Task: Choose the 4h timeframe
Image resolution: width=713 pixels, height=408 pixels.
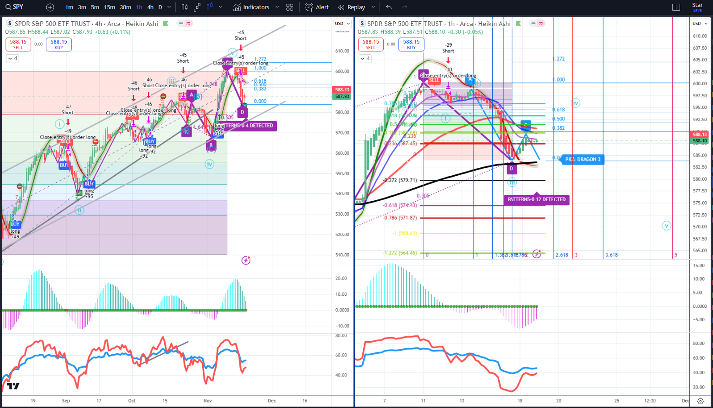Action: pyautogui.click(x=150, y=7)
